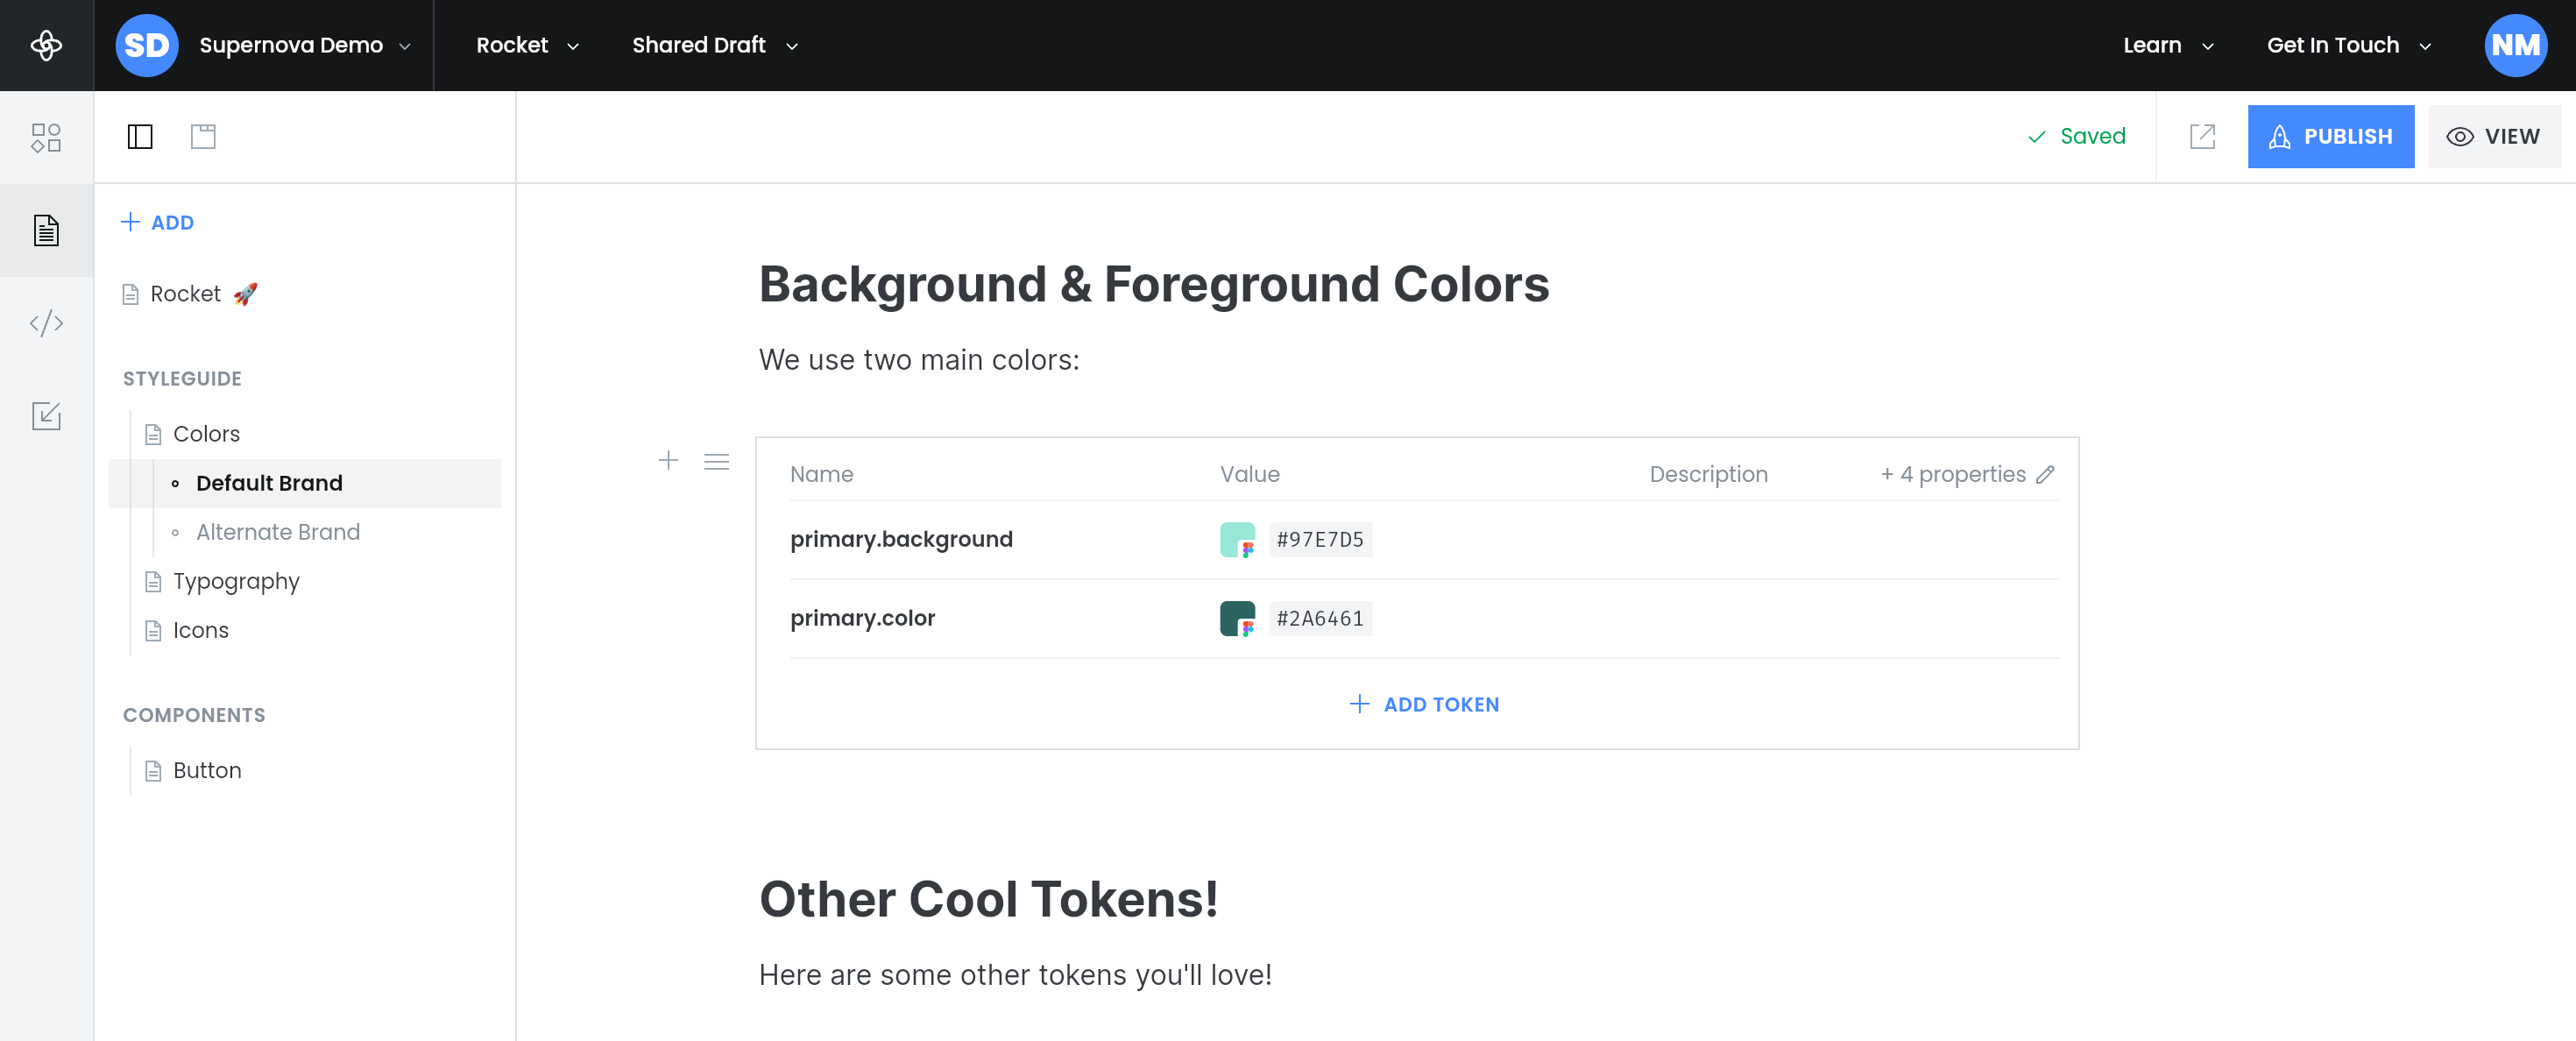Viewport: 2576px width, 1041px height.
Task: Open the documentation page icon in sidebar
Action: pyautogui.click(x=46, y=230)
